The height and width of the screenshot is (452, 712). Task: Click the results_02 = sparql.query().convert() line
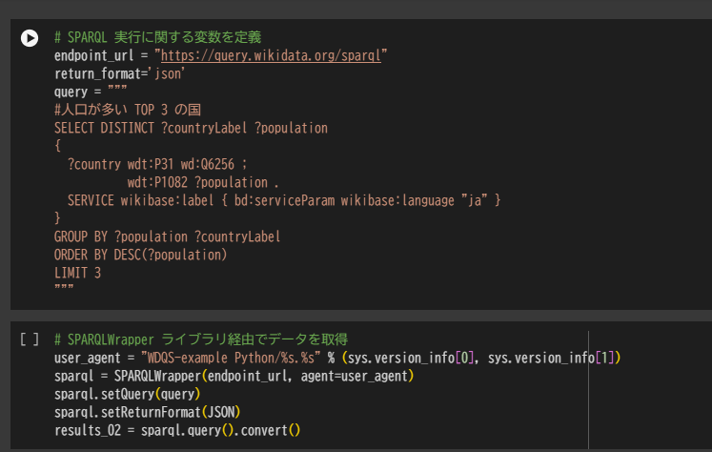pos(177,430)
